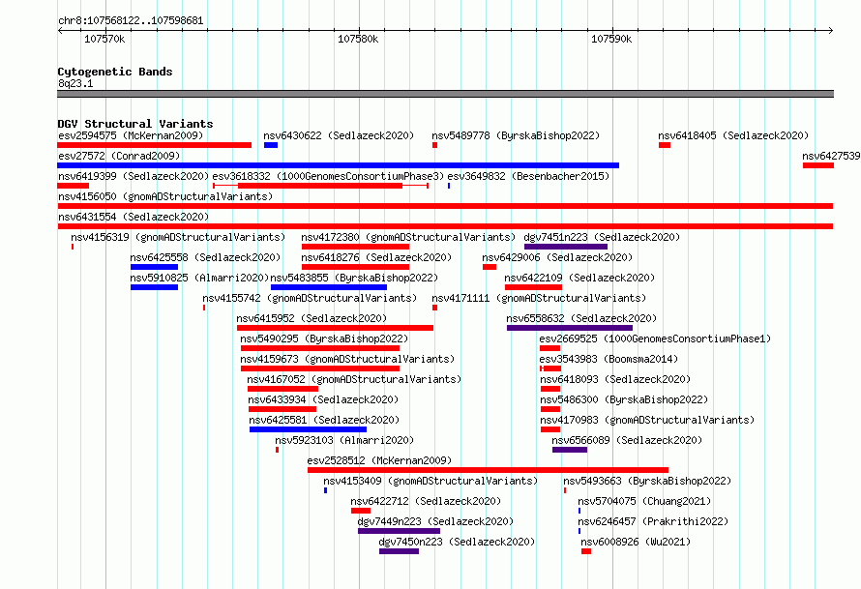This screenshot has height=589, width=861.
Task: Click esv2669525 (1000GenomesConsortiumPhase1) label
Action: (655, 339)
